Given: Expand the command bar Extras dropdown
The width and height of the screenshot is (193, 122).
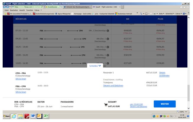Looking at the screenshot, I should 179,14.
